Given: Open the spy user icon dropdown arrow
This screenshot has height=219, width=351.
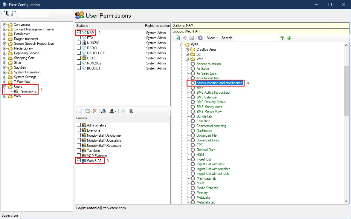Looking at the screenshot, I should tap(115, 111).
